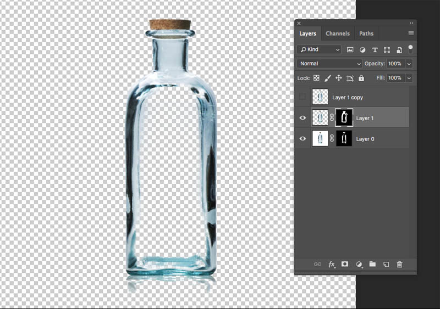The height and width of the screenshot is (309, 440).
Task: Click the Fill 100% value field
Action: (x=395, y=78)
